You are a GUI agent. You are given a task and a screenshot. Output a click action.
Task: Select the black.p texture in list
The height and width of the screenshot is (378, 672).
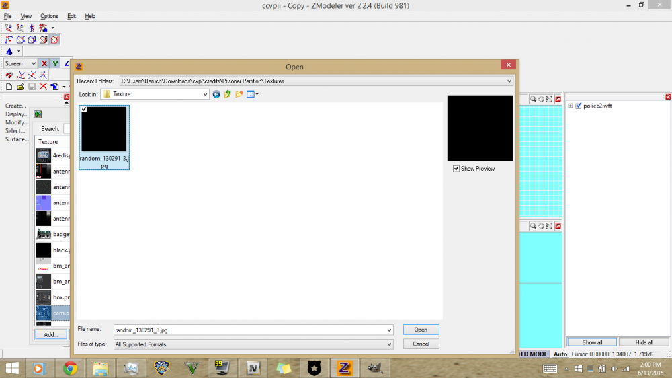pos(52,250)
